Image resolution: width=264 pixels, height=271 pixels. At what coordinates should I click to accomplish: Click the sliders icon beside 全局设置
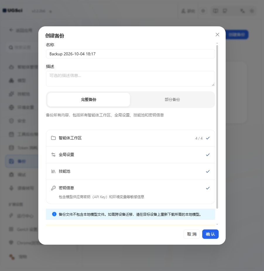(53, 155)
